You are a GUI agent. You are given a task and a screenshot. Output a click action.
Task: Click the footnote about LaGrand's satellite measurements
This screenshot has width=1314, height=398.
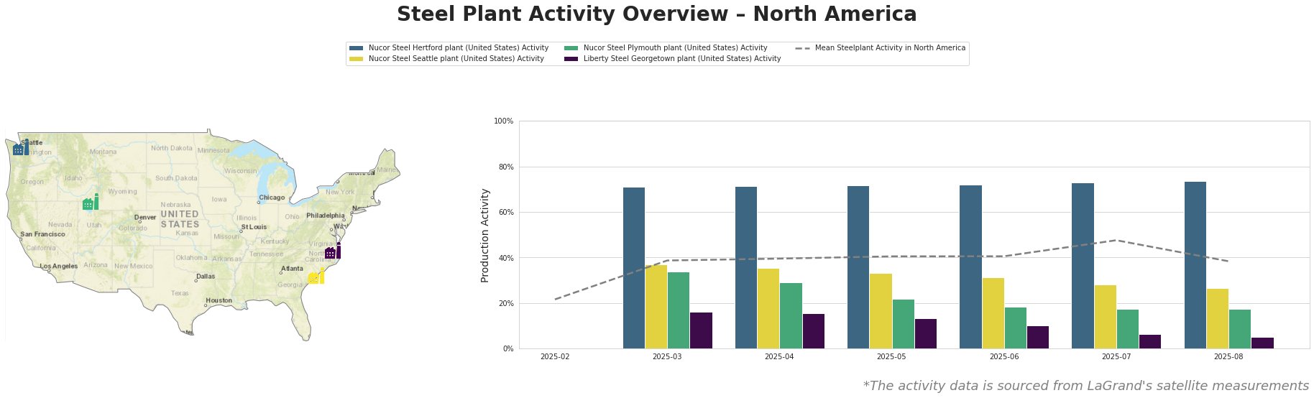(1085, 386)
